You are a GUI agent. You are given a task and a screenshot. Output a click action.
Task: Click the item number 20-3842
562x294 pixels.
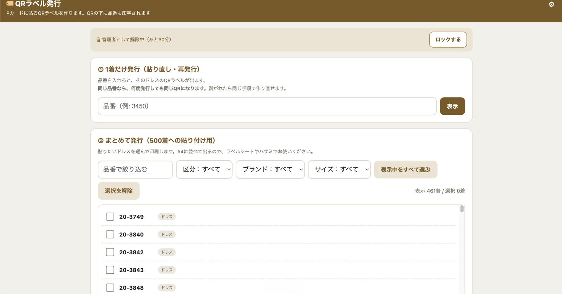point(131,252)
